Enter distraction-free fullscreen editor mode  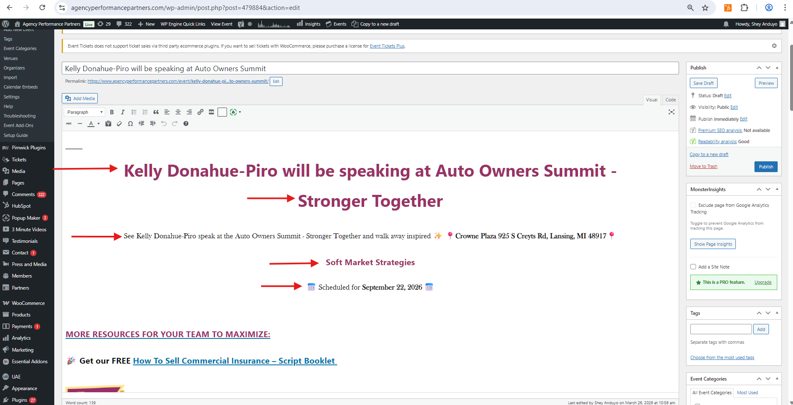pyautogui.click(x=671, y=112)
